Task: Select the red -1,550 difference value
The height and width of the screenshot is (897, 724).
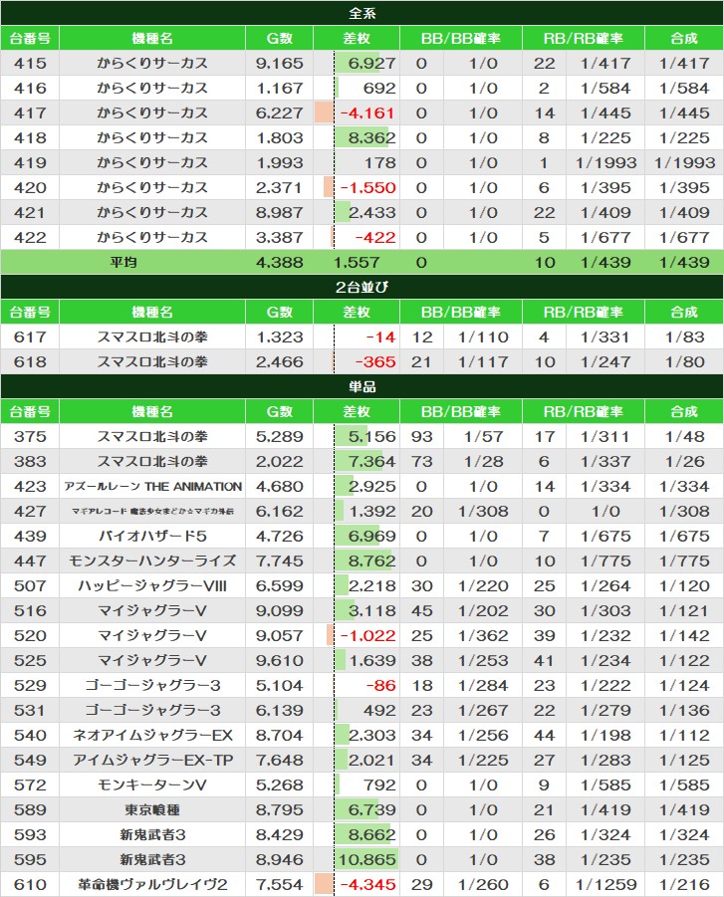Action: point(367,187)
